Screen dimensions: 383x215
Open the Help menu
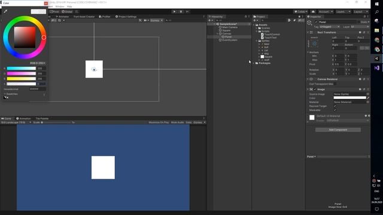[x=69, y=7]
